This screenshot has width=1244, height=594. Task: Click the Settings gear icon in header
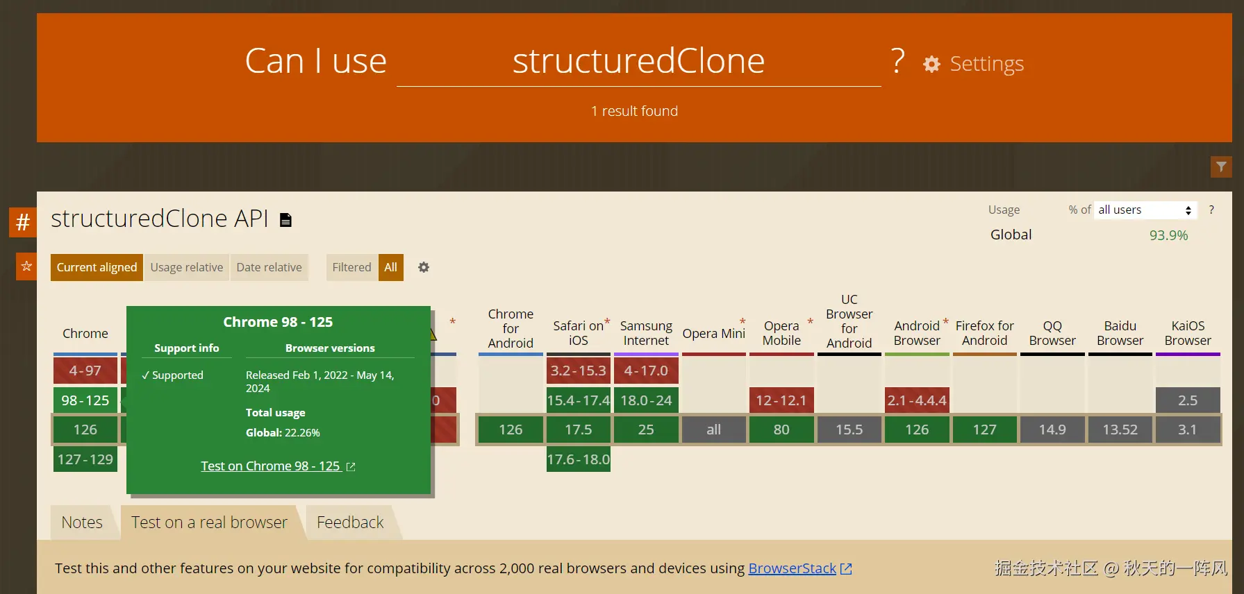pyautogui.click(x=931, y=65)
